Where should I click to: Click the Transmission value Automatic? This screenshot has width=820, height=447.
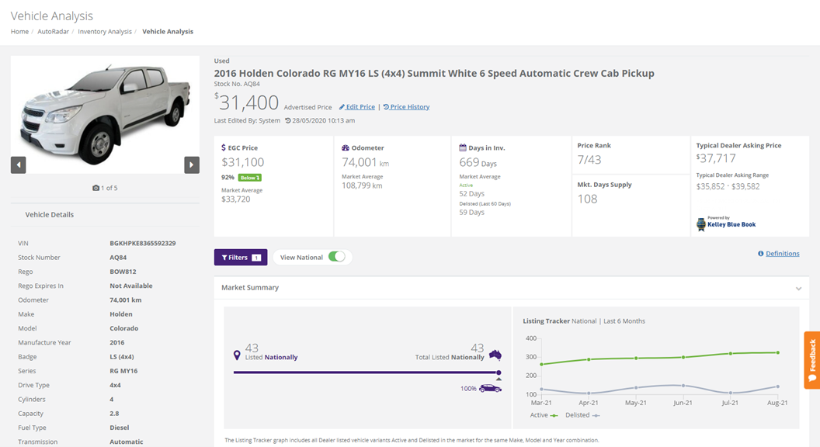click(127, 442)
